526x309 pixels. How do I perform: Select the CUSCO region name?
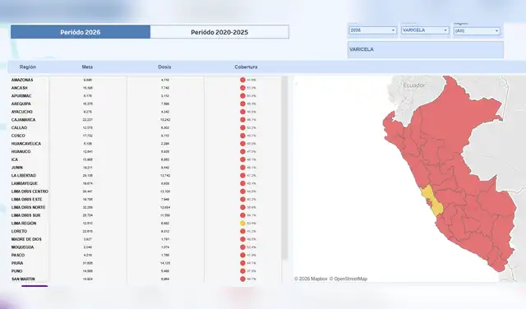pyautogui.click(x=18, y=136)
